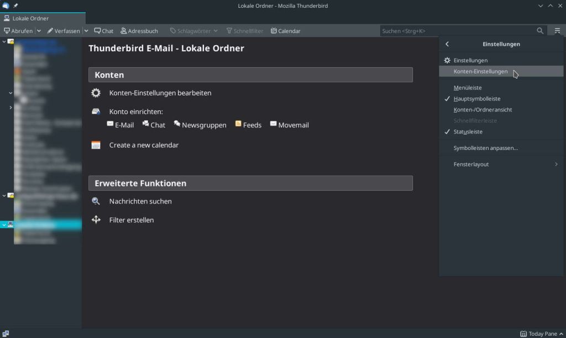566x338 pixels.
Task: Click the Create a new calendar link
Action: click(144, 145)
